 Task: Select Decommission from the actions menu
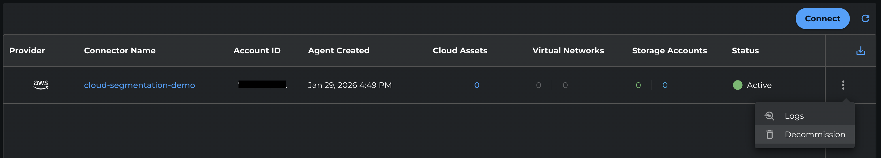(815, 134)
